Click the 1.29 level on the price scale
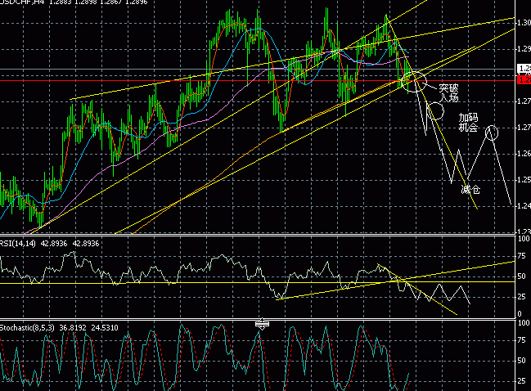 click(524, 49)
